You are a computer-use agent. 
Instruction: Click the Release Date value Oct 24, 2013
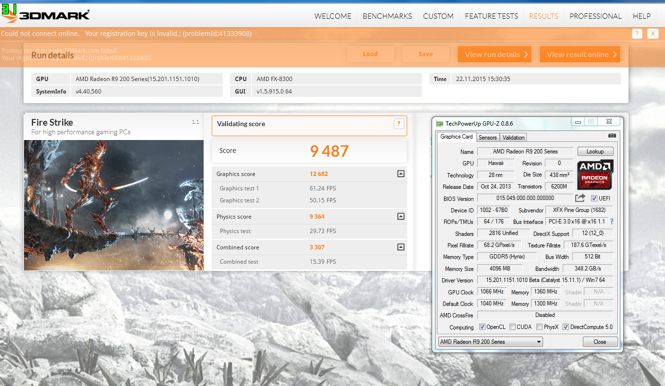coord(496,187)
